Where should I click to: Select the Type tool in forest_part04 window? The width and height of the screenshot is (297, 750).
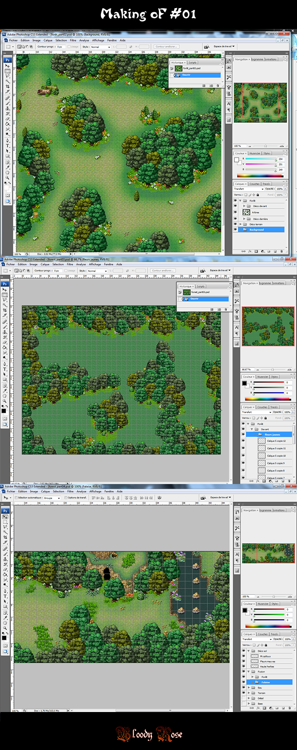pos(5,596)
